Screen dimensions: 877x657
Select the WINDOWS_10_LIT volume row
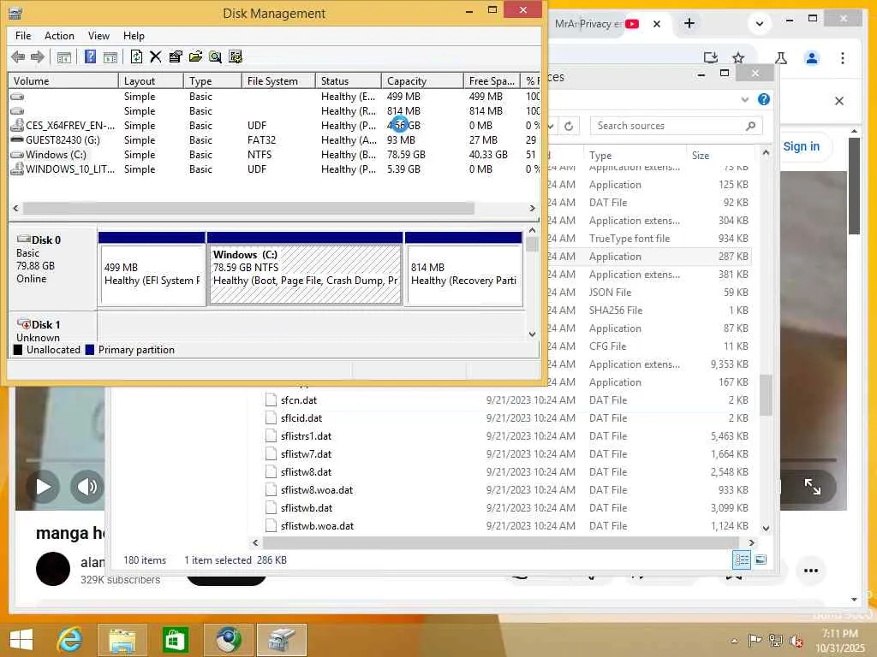tap(274, 169)
